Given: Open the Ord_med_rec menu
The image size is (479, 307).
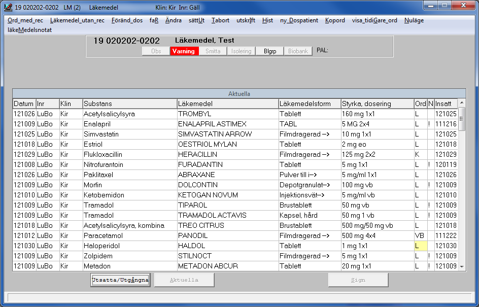Looking at the screenshot, I should pyautogui.click(x=25, y=20).
